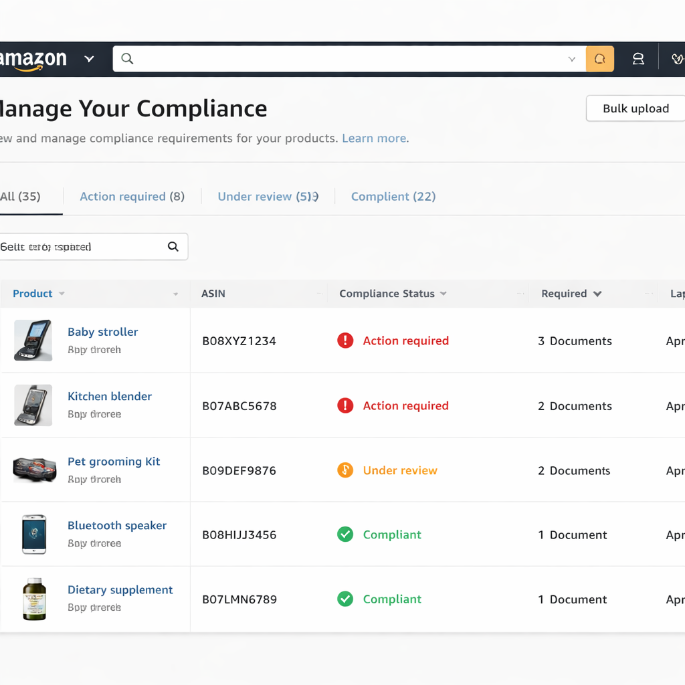Click the Baby stroller product thumbnail

click(33, 340)
